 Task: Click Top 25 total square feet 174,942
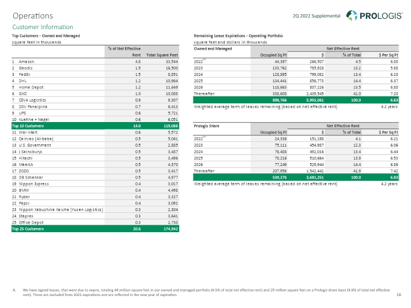pos(170,229)
